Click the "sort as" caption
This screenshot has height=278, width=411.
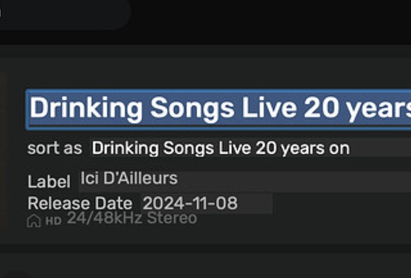coord(55,149)
